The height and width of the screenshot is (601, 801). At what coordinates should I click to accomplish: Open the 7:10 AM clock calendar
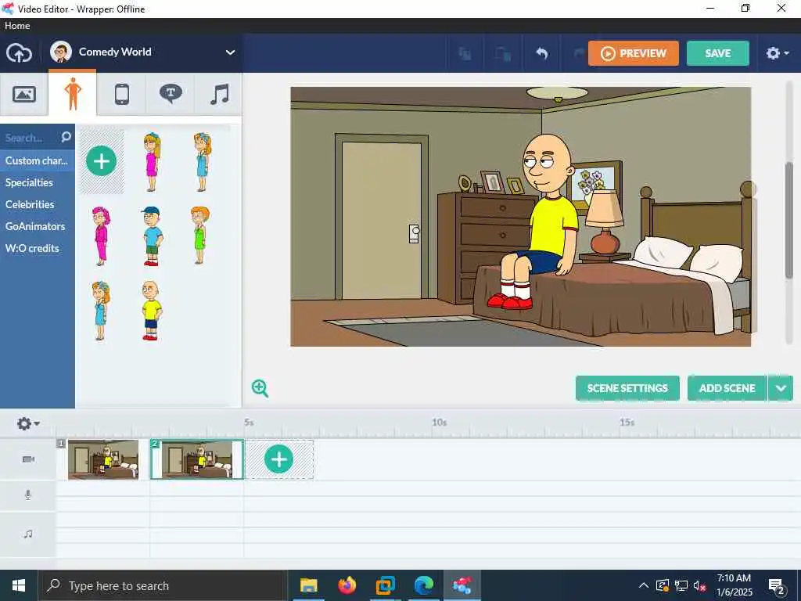click(734, 585)
